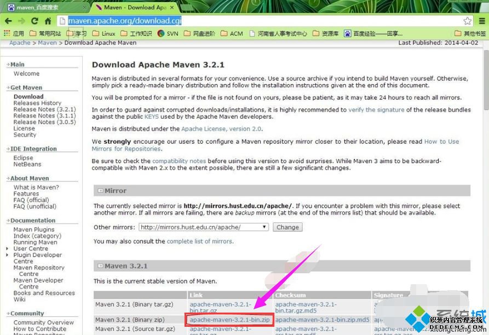The image size is (489, 335).
Task: Go to the browser home icon
Action: click(x=48, y=21)
